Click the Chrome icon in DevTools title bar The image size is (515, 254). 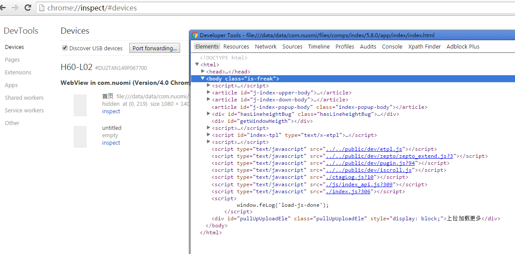(x=195, y=35)
